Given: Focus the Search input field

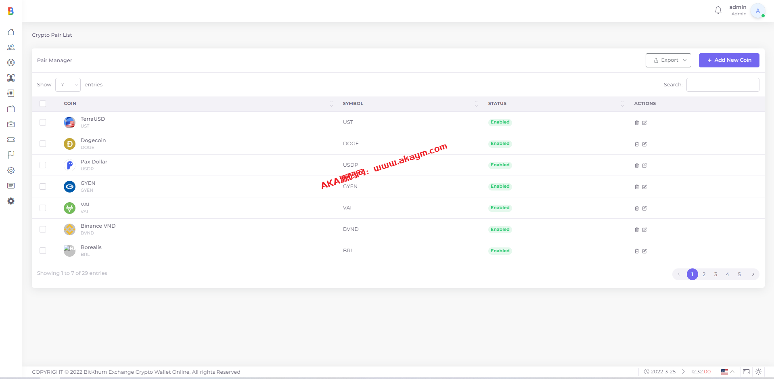Looking at the screenshot, I should tap(722, 85).
